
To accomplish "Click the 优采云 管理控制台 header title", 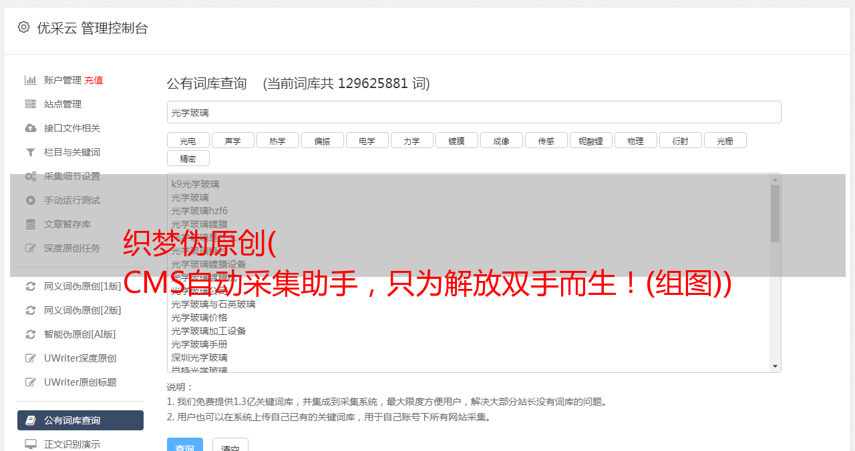I will pyautogui.click(x=92, y=28).
